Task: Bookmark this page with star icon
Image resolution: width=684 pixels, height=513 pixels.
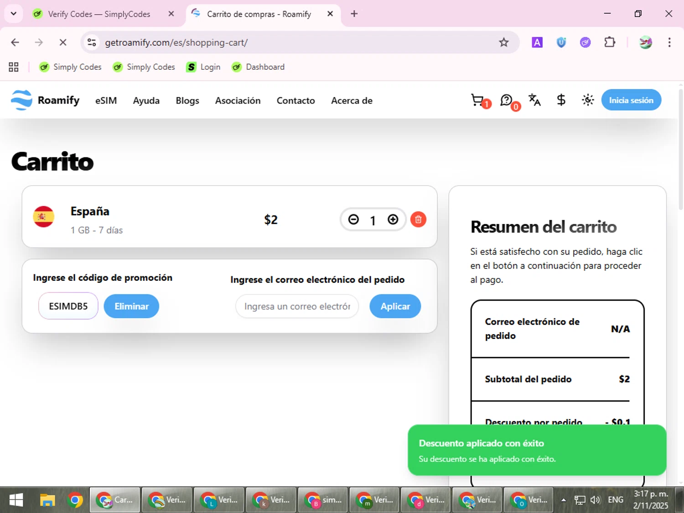Action: (503, 42)
